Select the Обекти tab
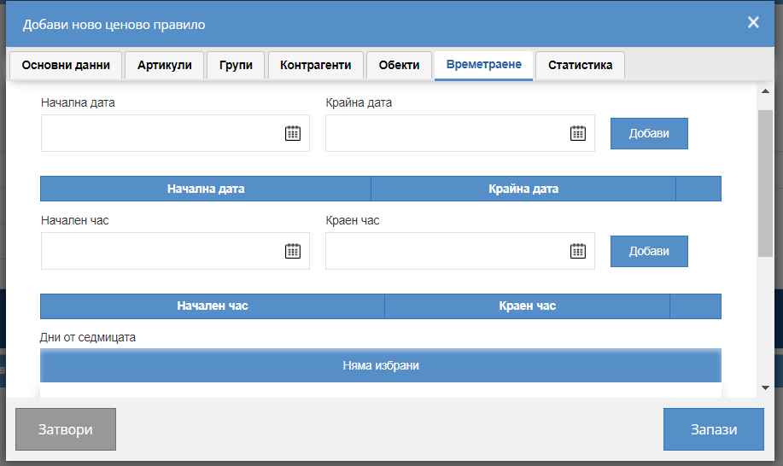783x466 pixels. [399, 65]
